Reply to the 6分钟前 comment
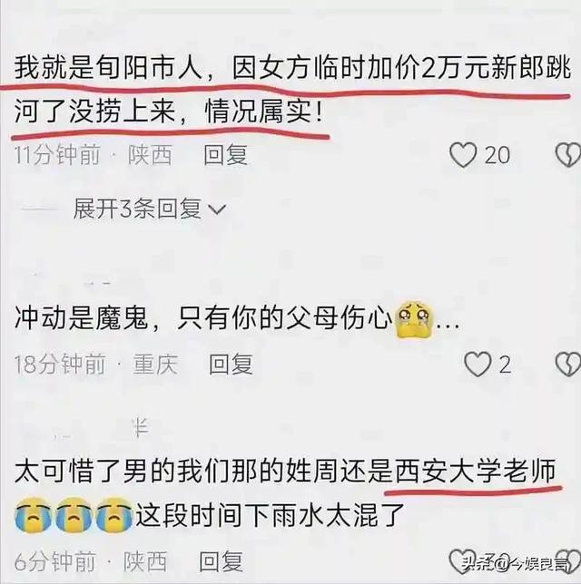Viewport: 581px width, 584px height. (x=221, y=561)
